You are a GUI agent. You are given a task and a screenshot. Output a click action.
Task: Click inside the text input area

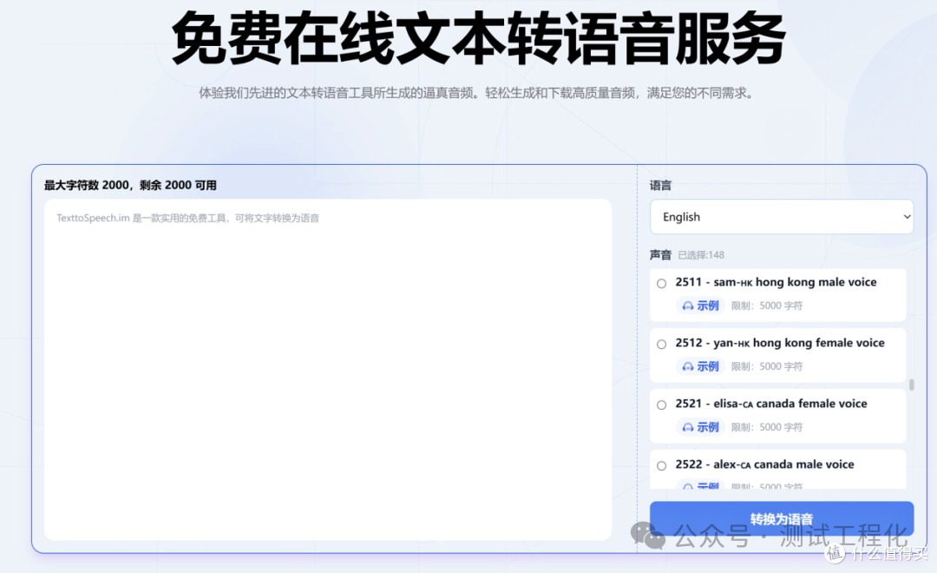(x=327, y=370)
